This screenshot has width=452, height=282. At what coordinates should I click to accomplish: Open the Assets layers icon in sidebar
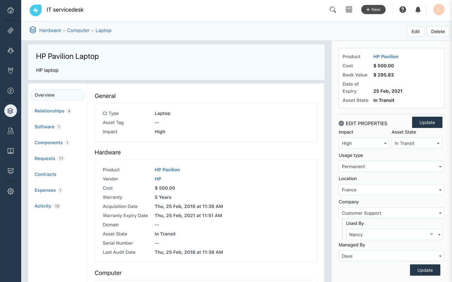[x=11, y=111]
